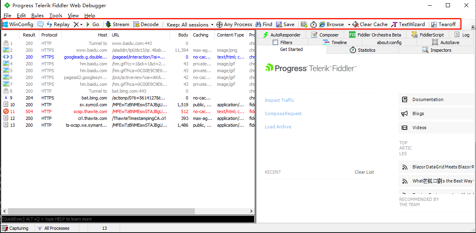Select the sv.symcd.com session row
The image size is (476, 233).
(128, 105)
